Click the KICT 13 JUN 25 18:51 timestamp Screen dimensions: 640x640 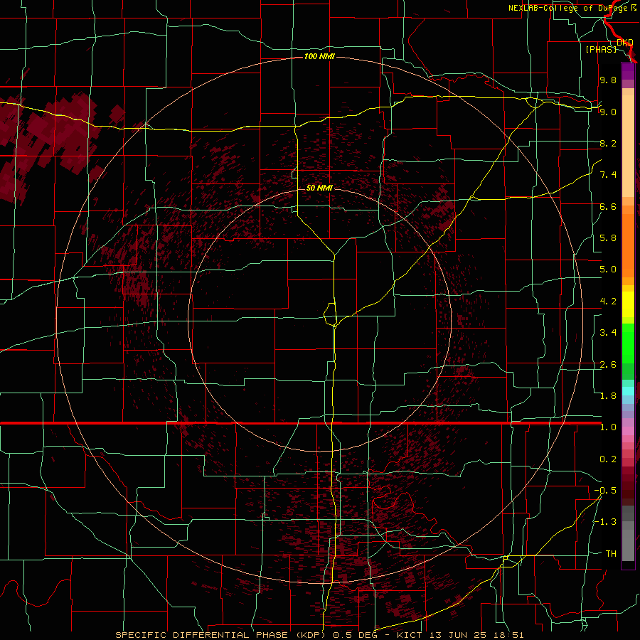pos(460,635)
